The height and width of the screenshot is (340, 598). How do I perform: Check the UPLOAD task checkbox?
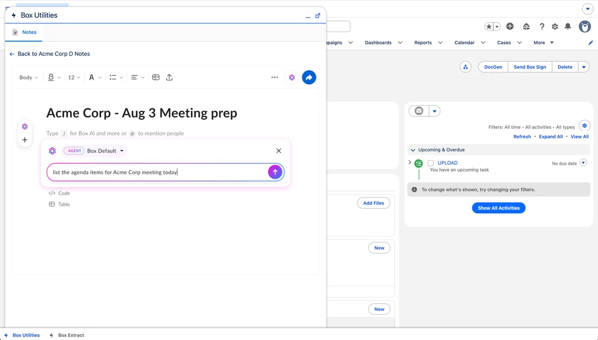click(430, 163)
